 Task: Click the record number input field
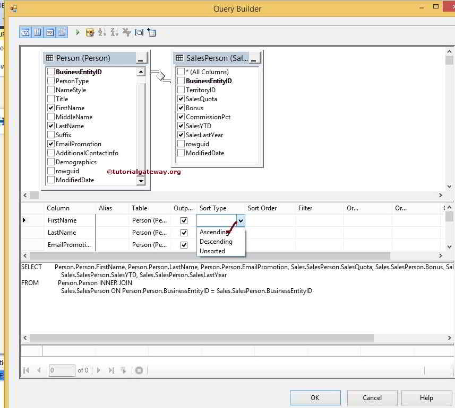(61, 370)
